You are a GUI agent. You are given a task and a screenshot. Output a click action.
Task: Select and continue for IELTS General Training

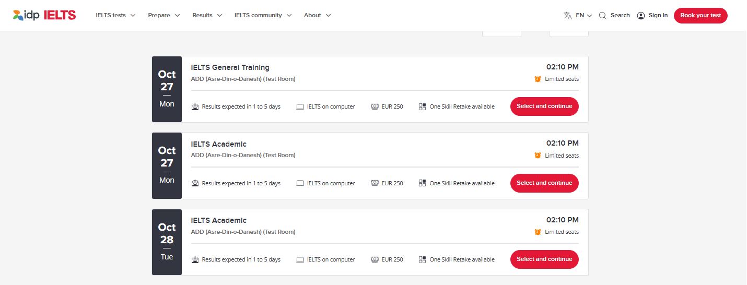click(544, 106)
